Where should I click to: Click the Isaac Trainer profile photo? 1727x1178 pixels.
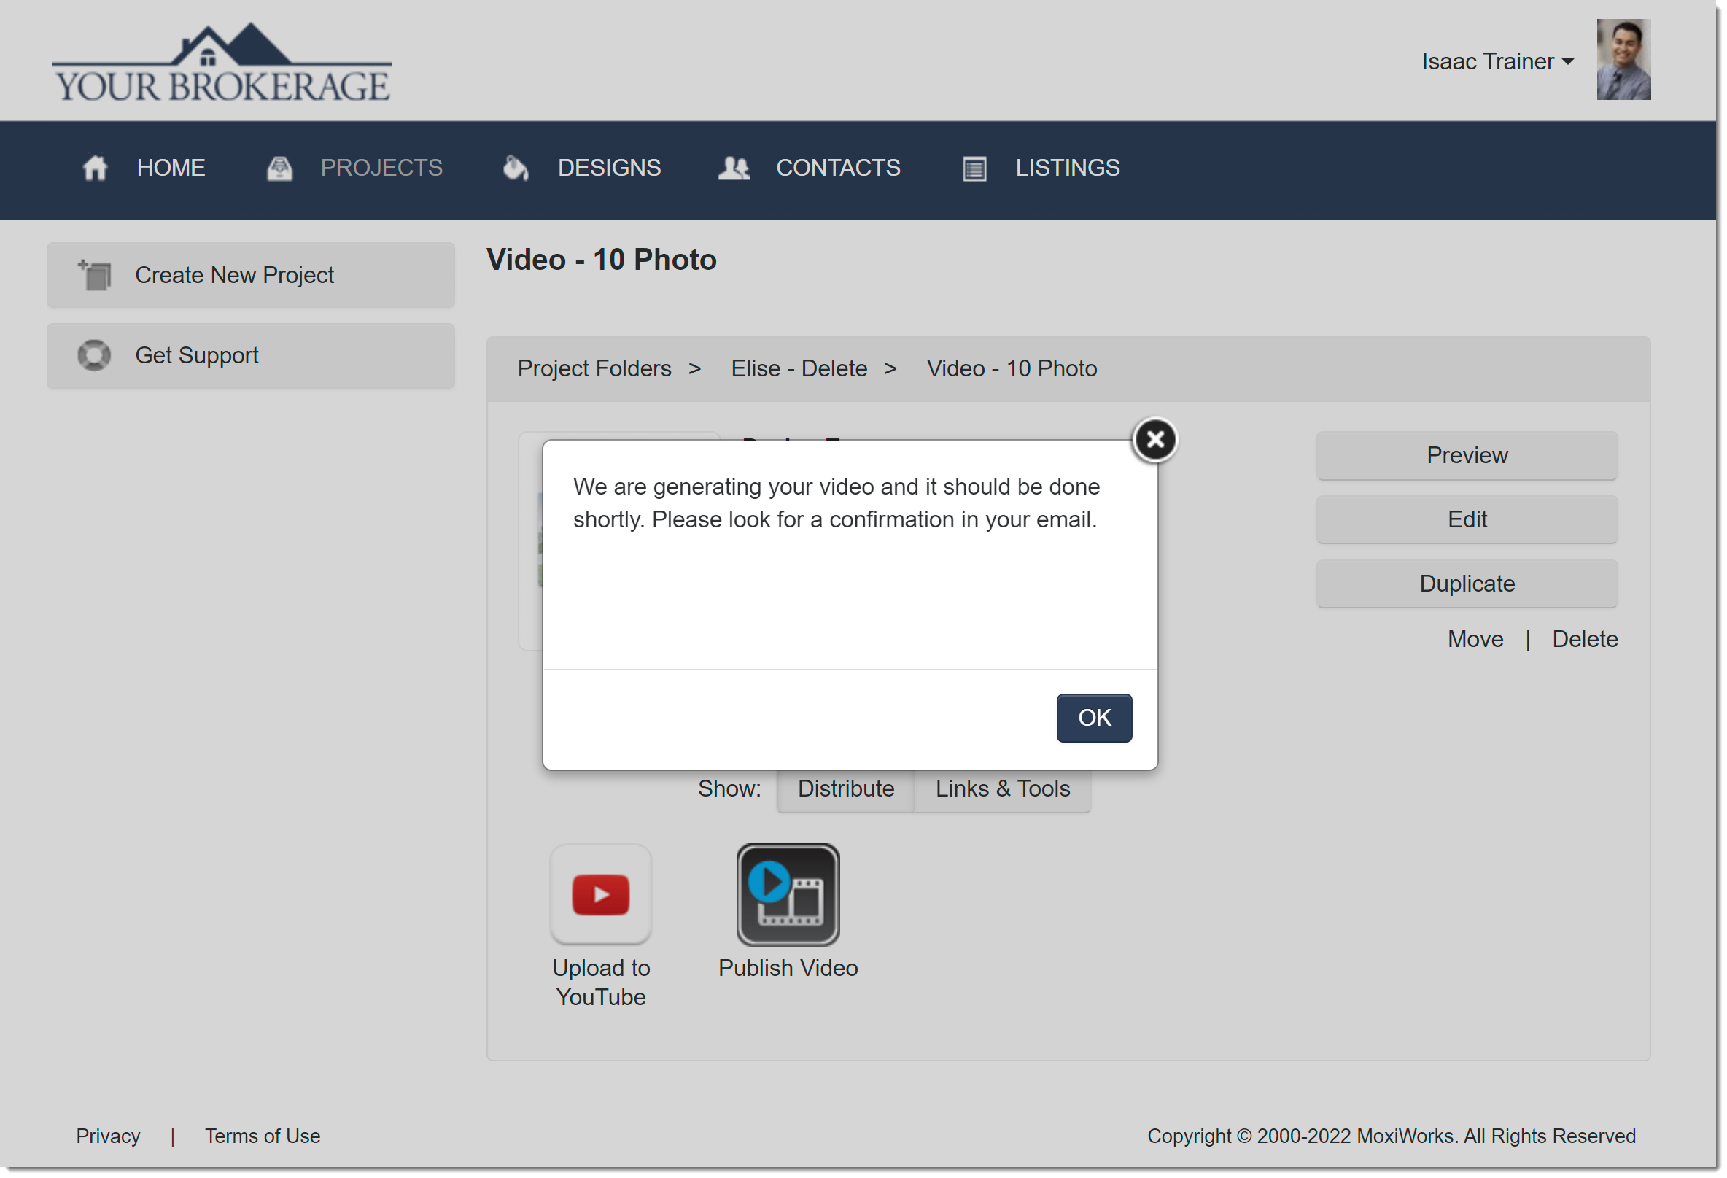(1623, 60)
